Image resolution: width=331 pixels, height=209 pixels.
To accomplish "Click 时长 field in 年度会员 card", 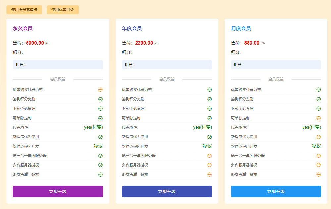I will 167,65.
